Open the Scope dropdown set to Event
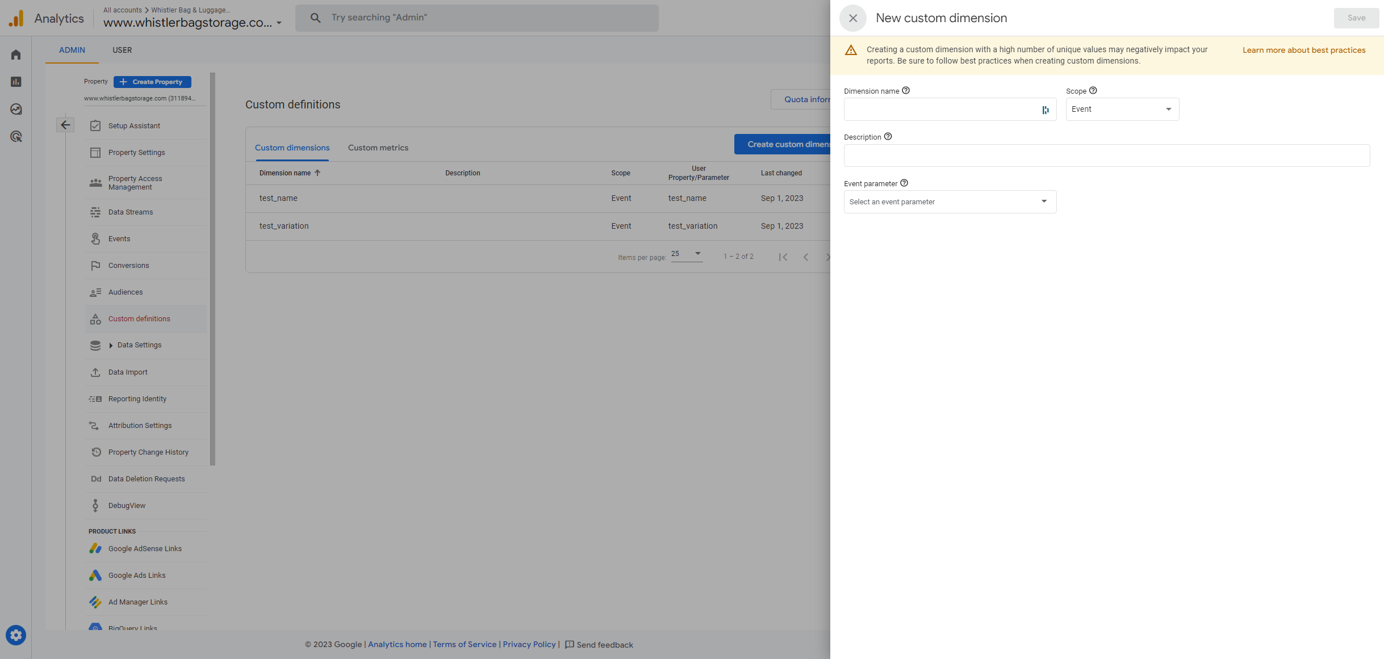Image resolution: width=1384 pixels, height=659 pixels. pos(1122,109)
